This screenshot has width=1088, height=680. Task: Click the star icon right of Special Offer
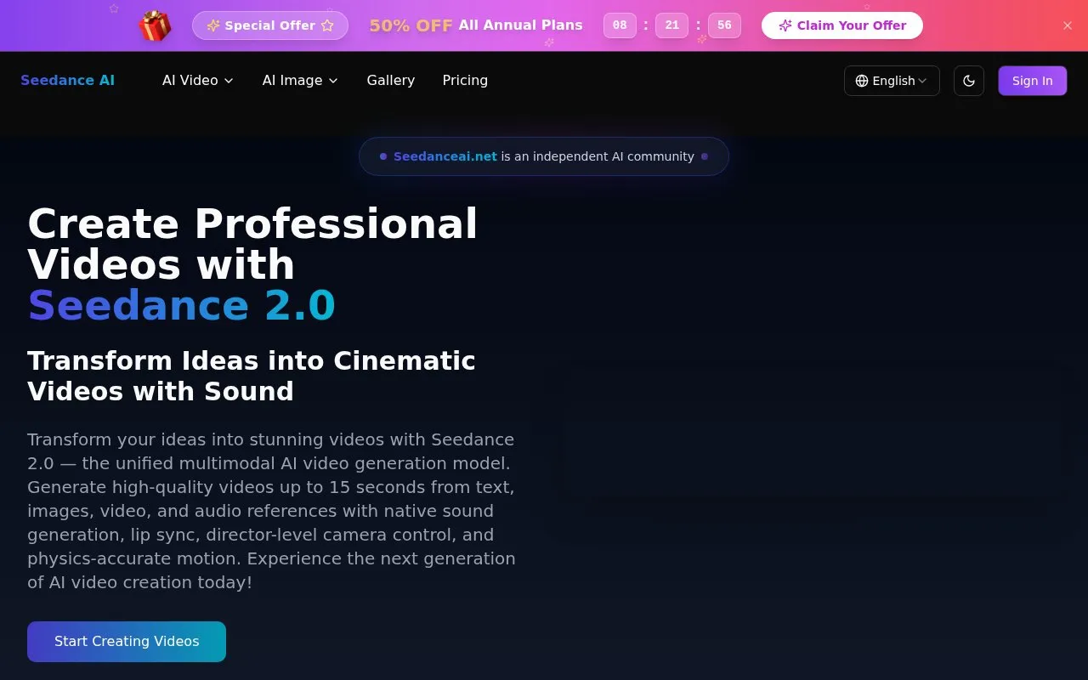(327, 25)
